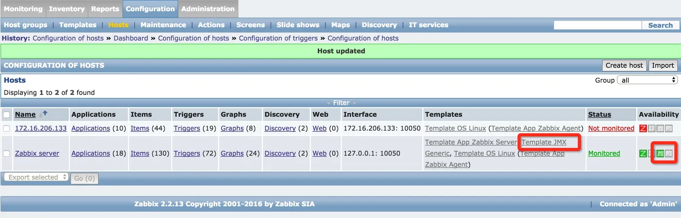This screenshot has height=218, width=681.
Task: Click SNMP availability icon for 172.16.206.133
Action: tap(651, 128)
